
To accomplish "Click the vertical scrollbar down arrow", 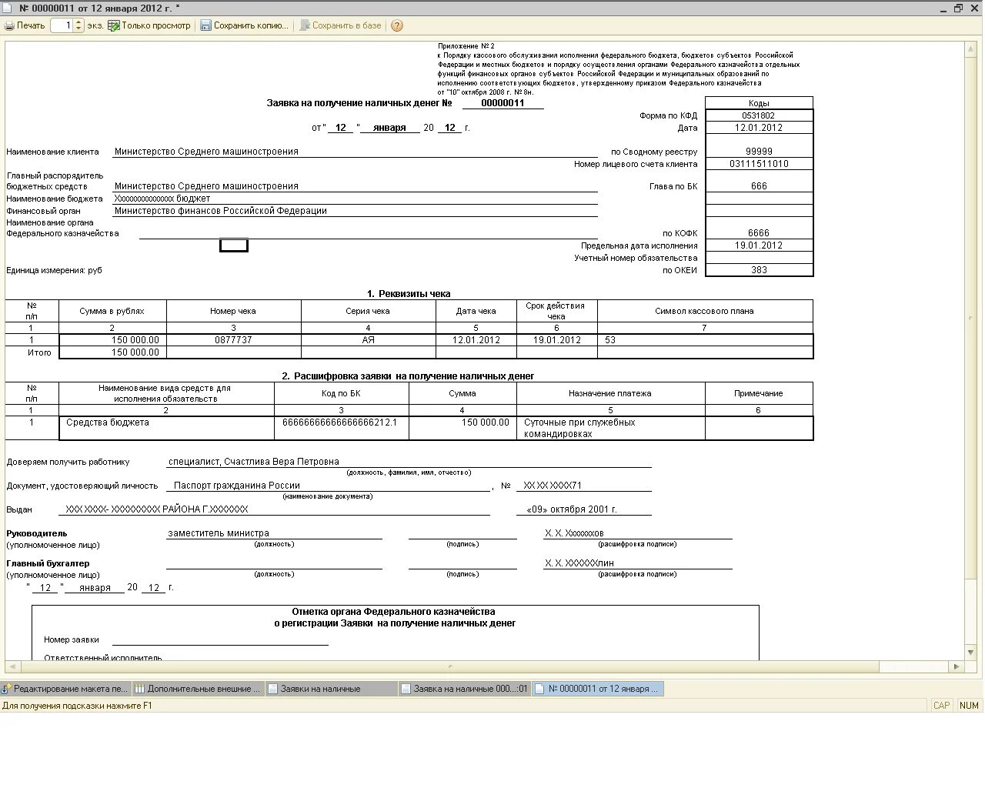I will 972,652.
